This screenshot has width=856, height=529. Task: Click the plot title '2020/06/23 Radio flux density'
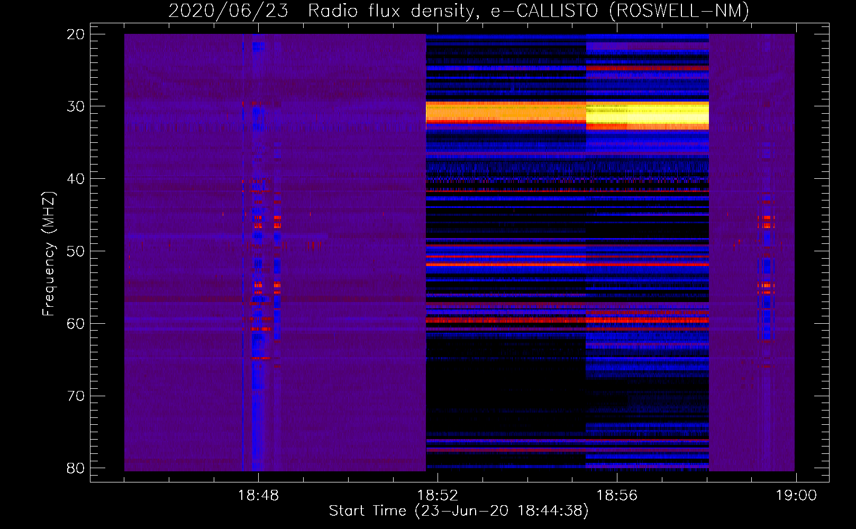(322, 11)
